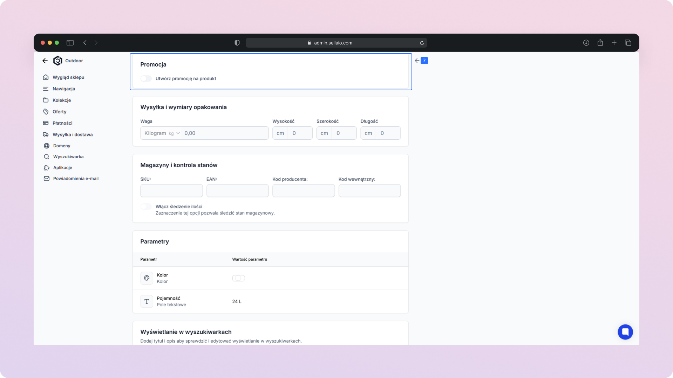Go to Wysyłka i dostawa section
The height and width of the screenshot is (378, 673).
[x=72, y=134]
